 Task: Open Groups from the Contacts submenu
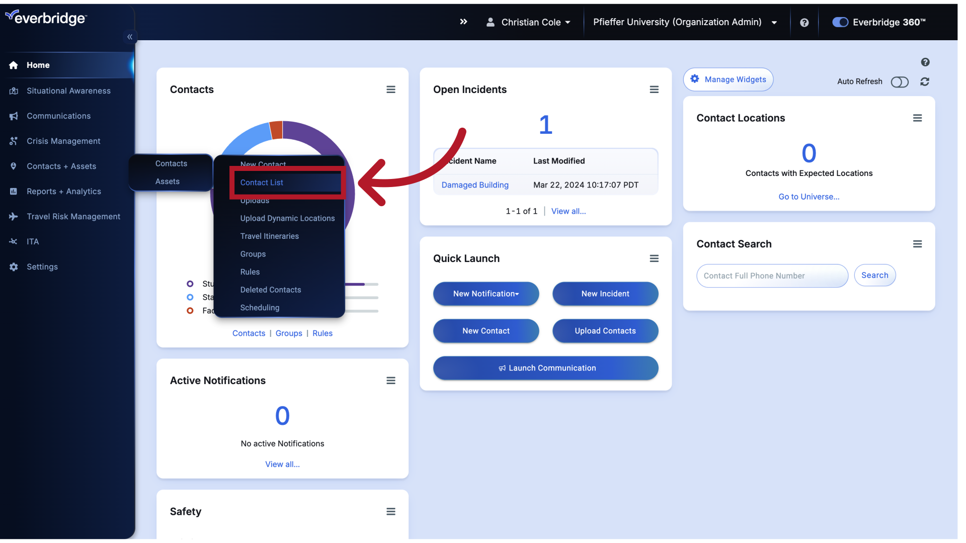tap(253, 254)
